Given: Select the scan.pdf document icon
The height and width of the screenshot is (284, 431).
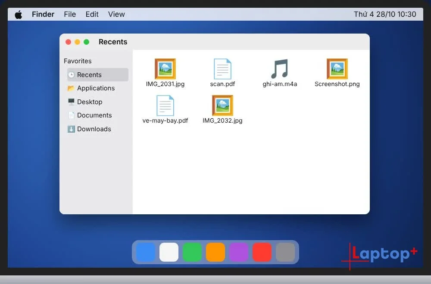Looking at the screenshot, I should (x=222, y=68).
